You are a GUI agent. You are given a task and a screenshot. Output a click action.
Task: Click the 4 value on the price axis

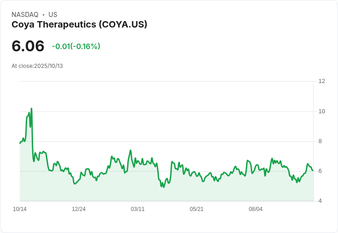pyautogui.click(x=320, y=201)
